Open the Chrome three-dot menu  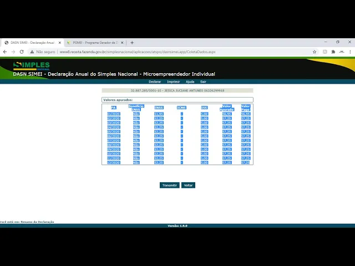(350, 52)
